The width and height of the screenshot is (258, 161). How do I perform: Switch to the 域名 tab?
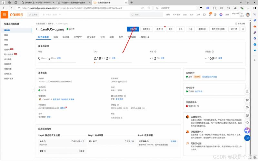pos(56,37)
